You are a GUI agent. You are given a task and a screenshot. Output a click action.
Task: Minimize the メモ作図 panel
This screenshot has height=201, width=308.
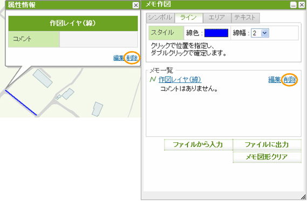point(293,5)
